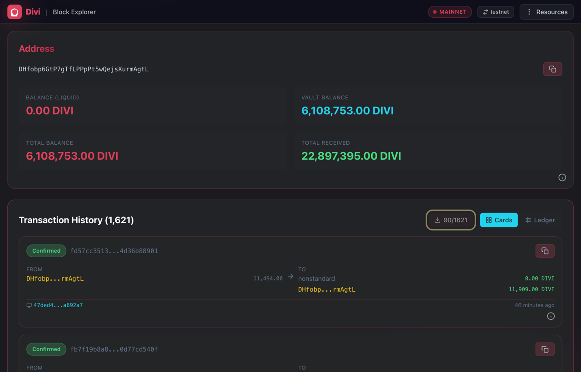Click the total received 22,897,395.00 DIVI
581x372 pixels.
(x=351, y=156)
